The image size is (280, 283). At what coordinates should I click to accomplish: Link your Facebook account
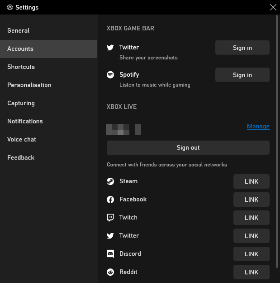(252, 200)
